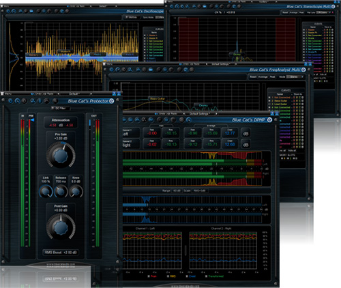Open the Menu in Oscilloscope window

(x=5, y=6)
